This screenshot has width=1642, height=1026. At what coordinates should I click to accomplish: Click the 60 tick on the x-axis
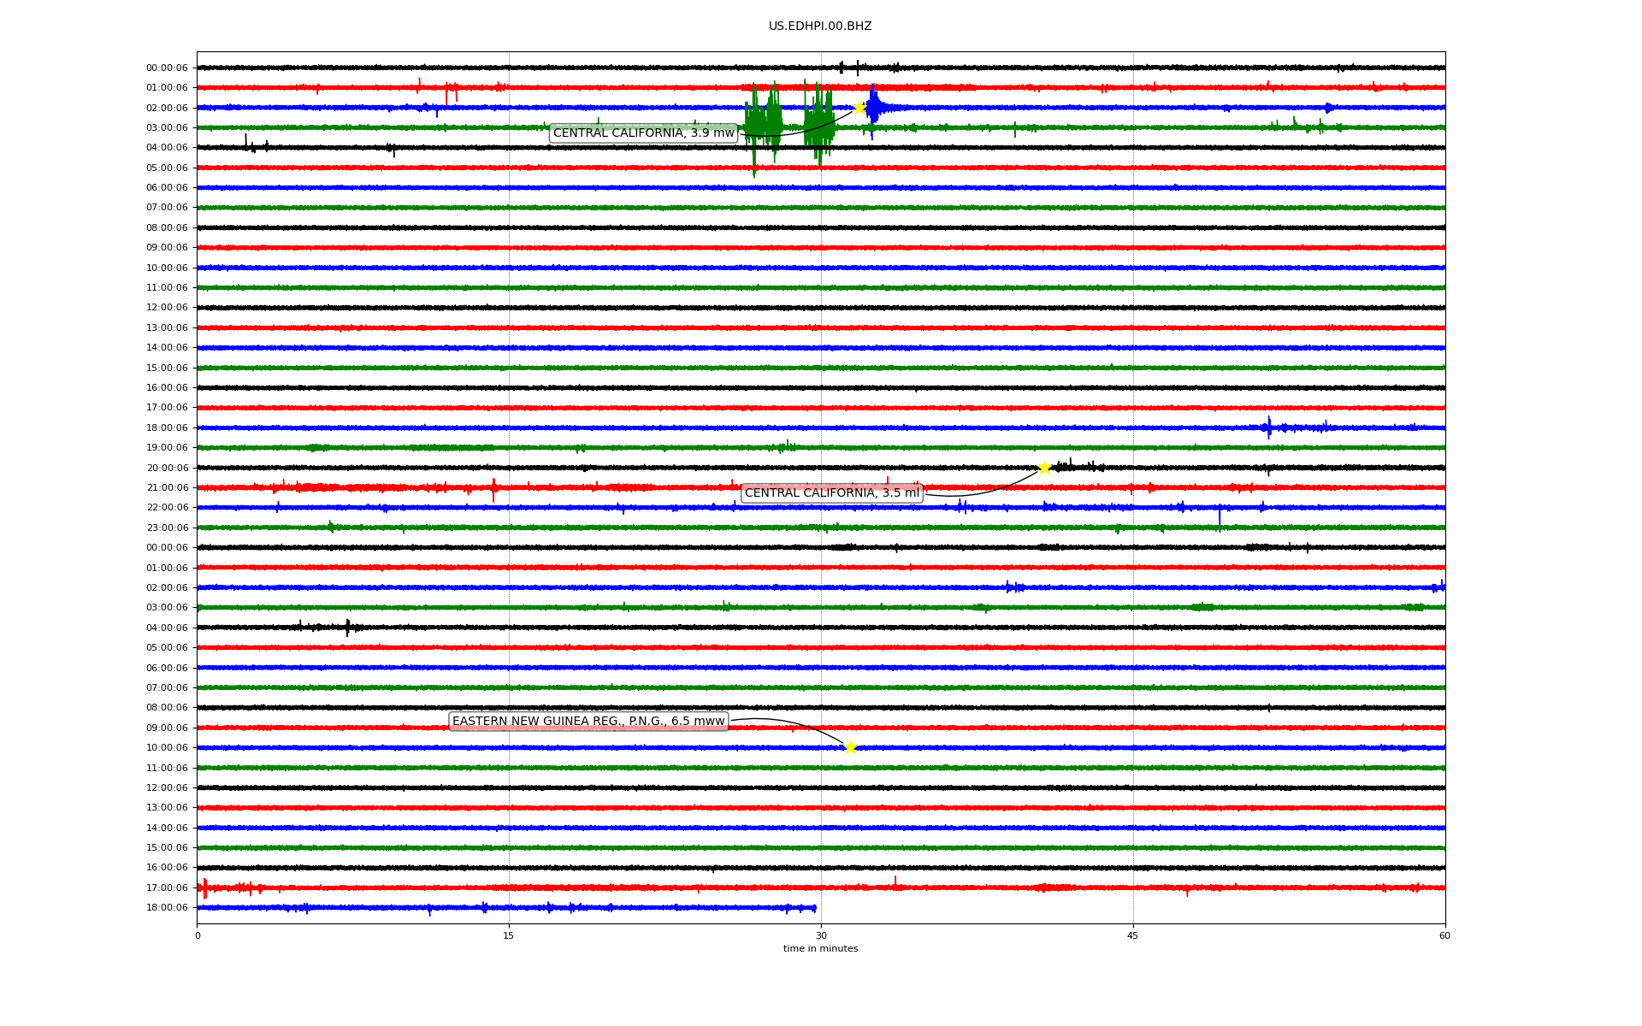[x=1444, y=935]
